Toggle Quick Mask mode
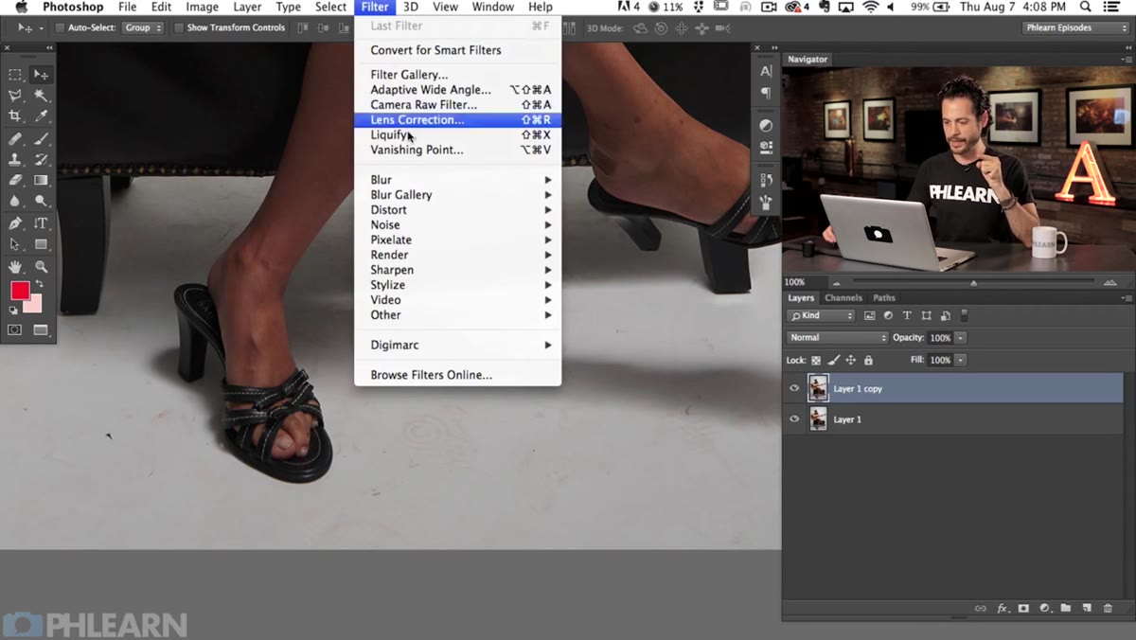The height and width of the screenshot is (640, 1136). 15,330
